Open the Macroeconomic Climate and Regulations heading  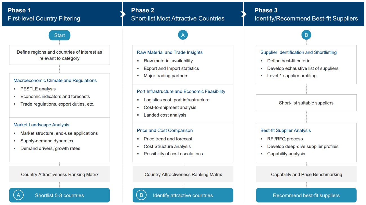pos(55,81)
